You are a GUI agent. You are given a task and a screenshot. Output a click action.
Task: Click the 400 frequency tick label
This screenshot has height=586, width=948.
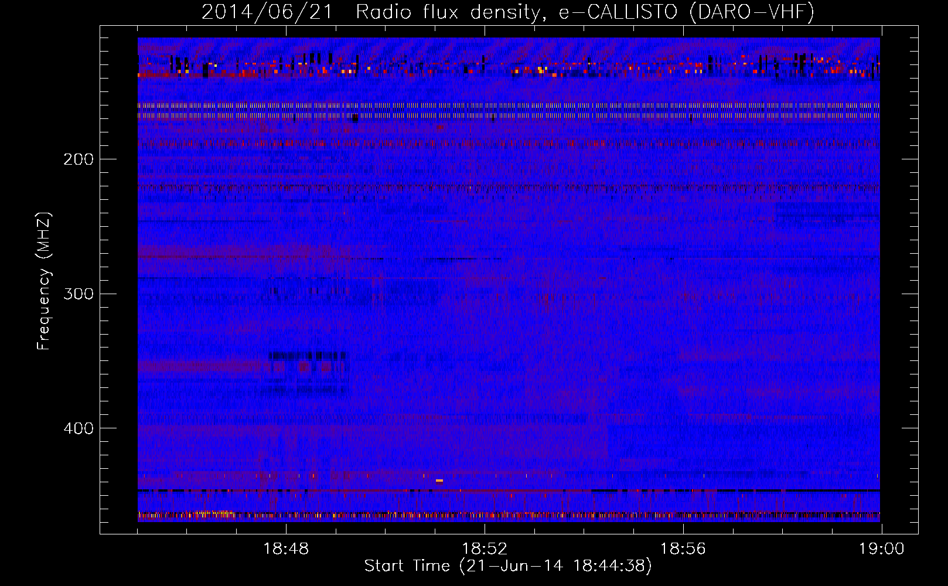pos(79,428)
